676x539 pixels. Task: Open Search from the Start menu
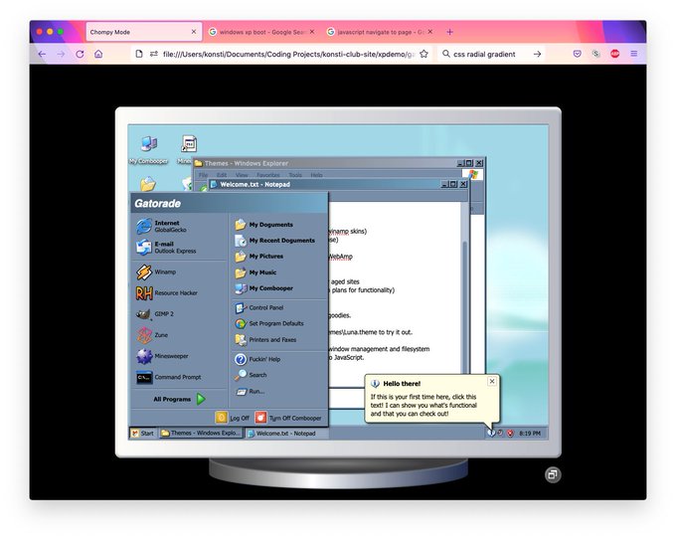click(x=251, y=375)
